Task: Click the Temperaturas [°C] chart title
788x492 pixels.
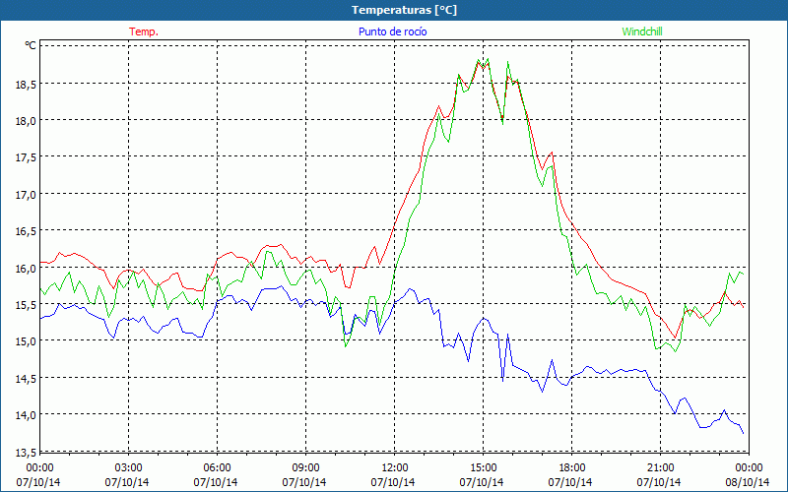Action: click(404, 10)
